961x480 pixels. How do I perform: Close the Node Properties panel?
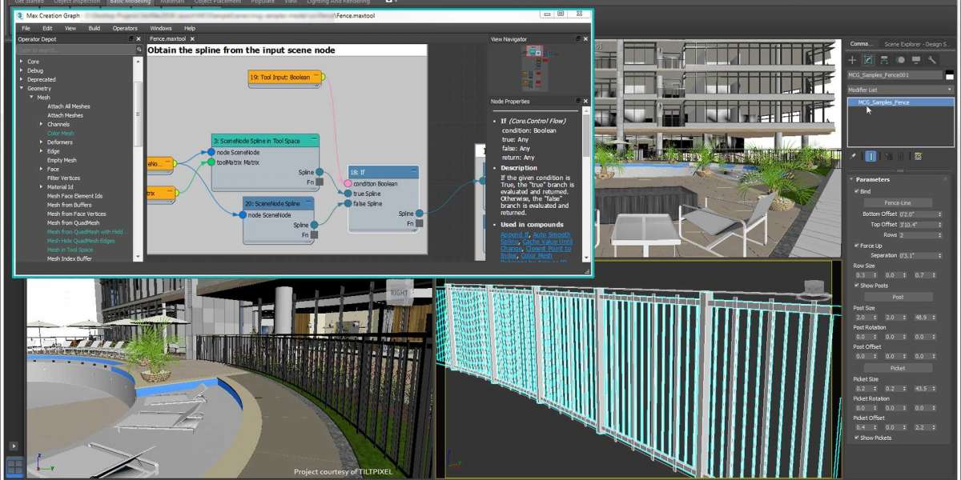(x=585, y=102)
